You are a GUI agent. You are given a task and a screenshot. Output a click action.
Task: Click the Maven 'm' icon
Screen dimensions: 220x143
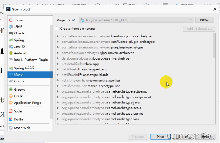[x=11, y=74]
